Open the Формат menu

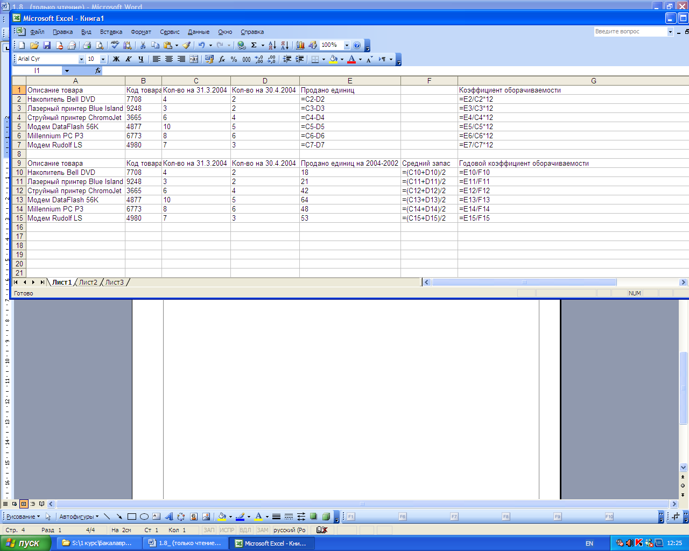(x=141, y=32)
